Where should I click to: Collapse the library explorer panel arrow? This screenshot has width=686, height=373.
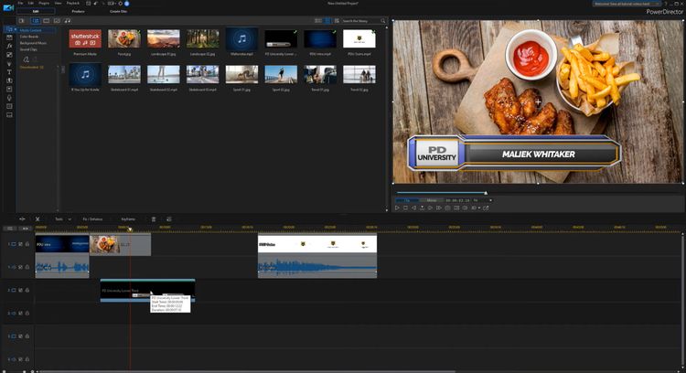[x=63, y=69]
